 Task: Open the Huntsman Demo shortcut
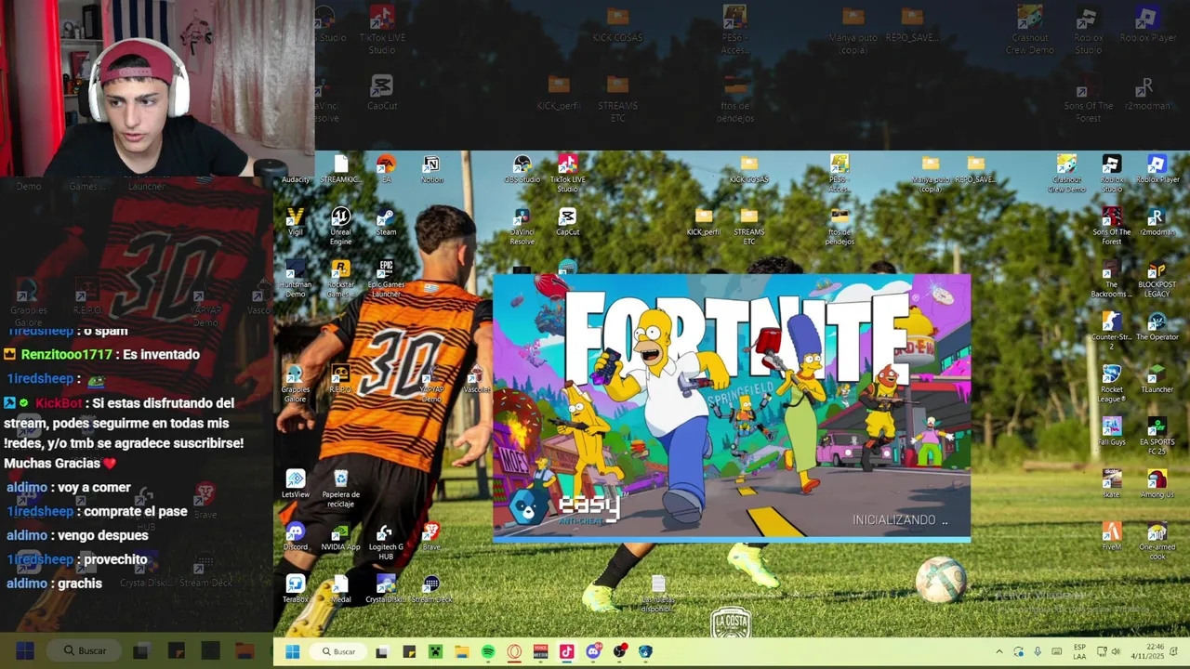tap(296, 279)
